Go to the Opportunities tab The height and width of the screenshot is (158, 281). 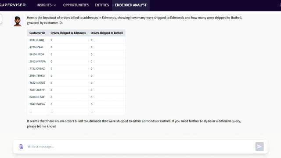76,5
